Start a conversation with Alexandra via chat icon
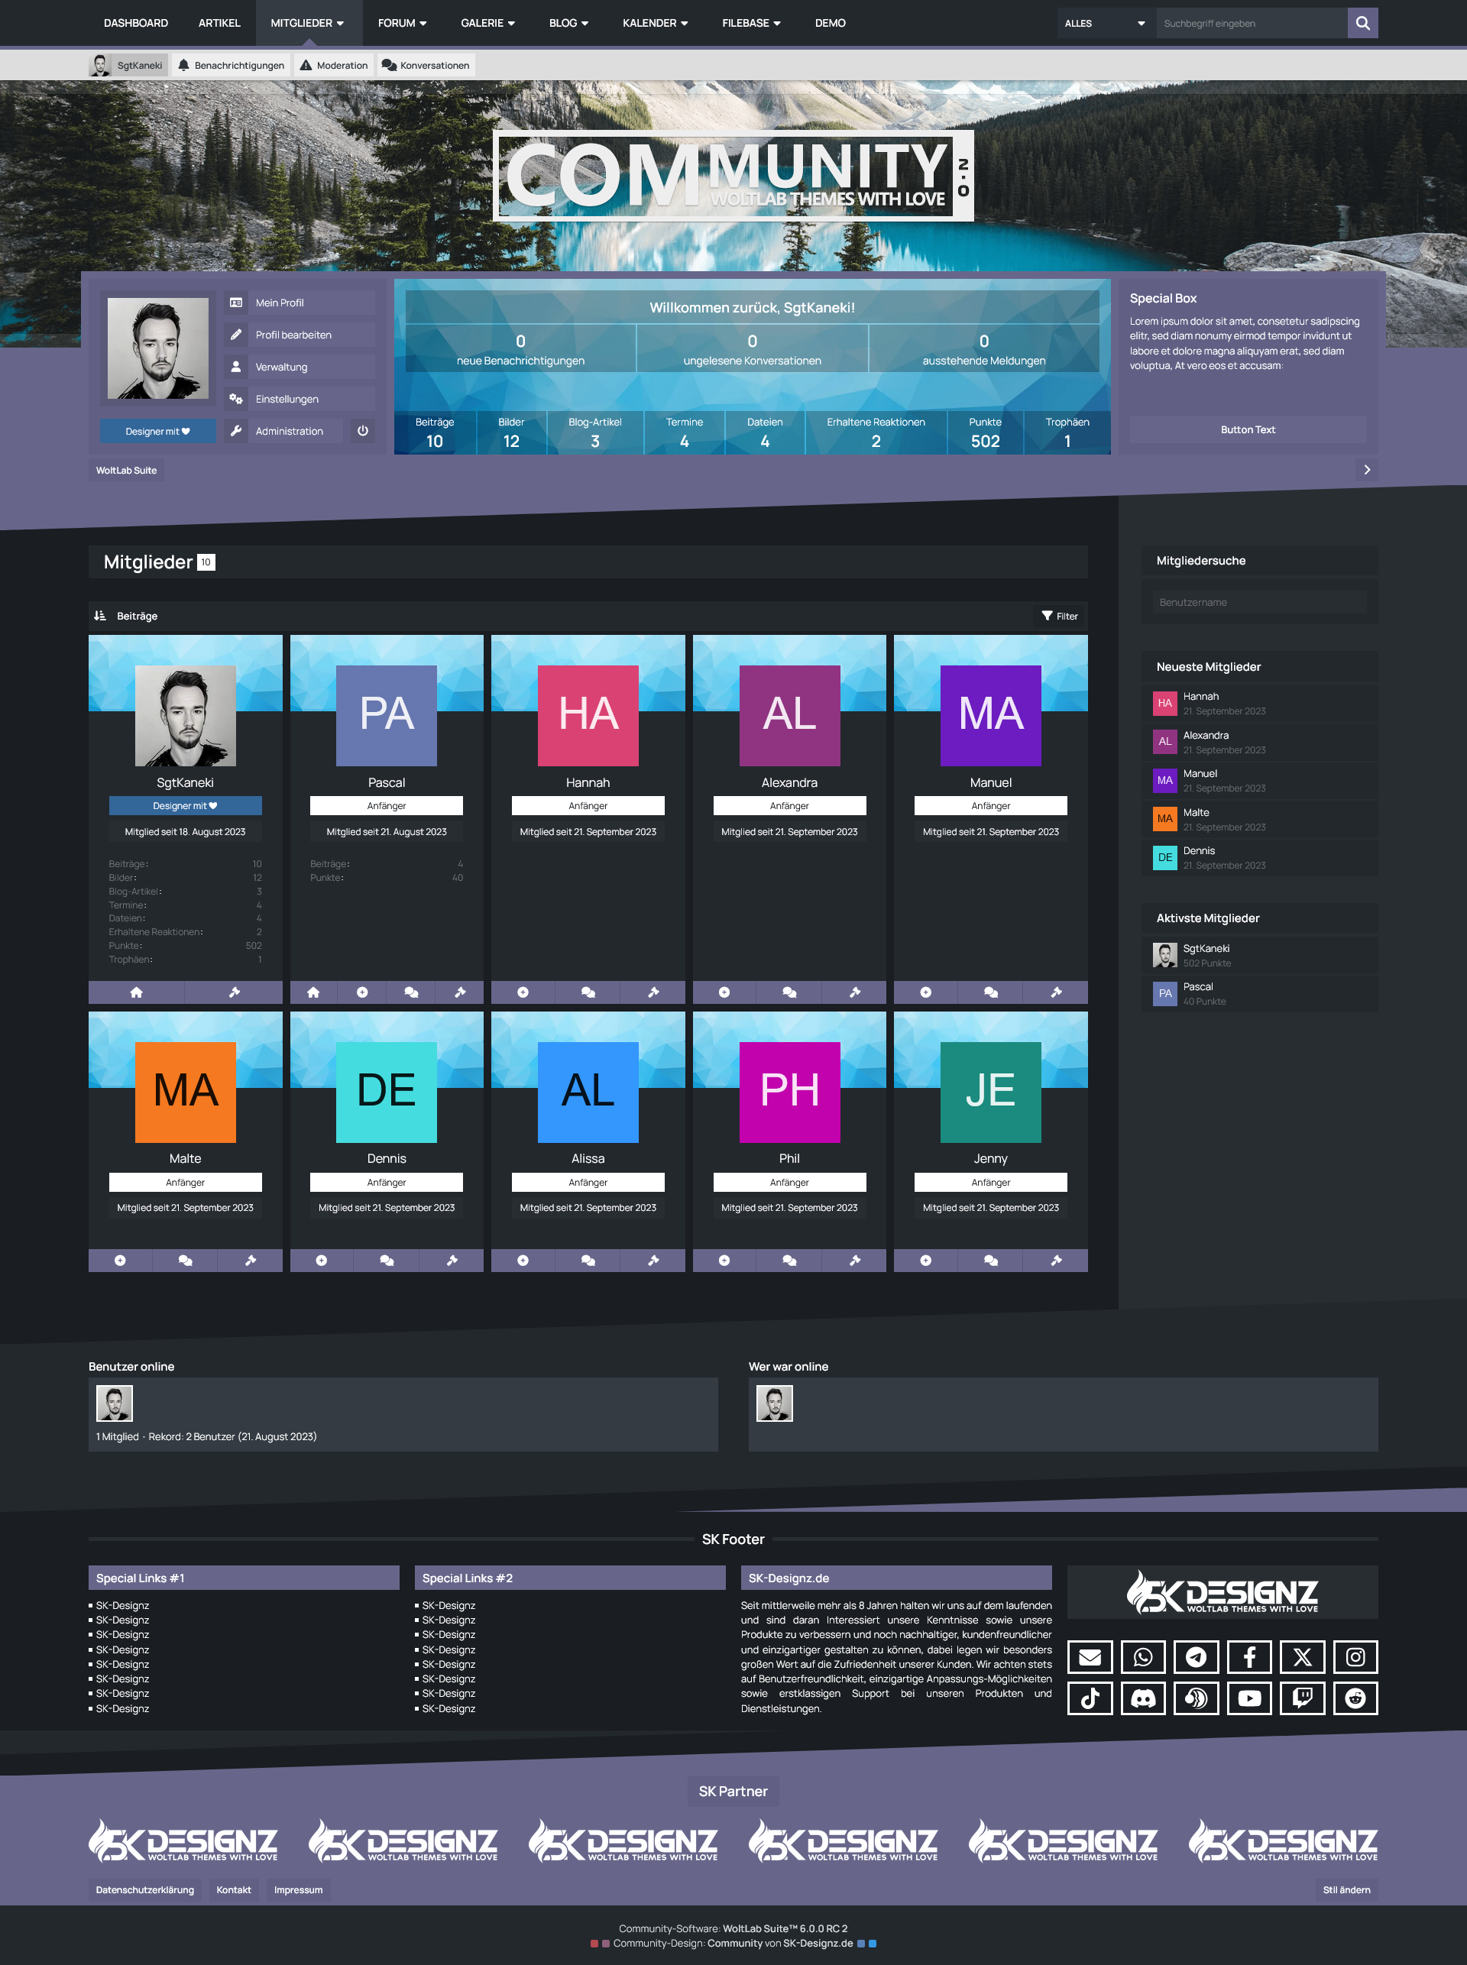The image size is (1467, 1965). click(x=789, y=992)
